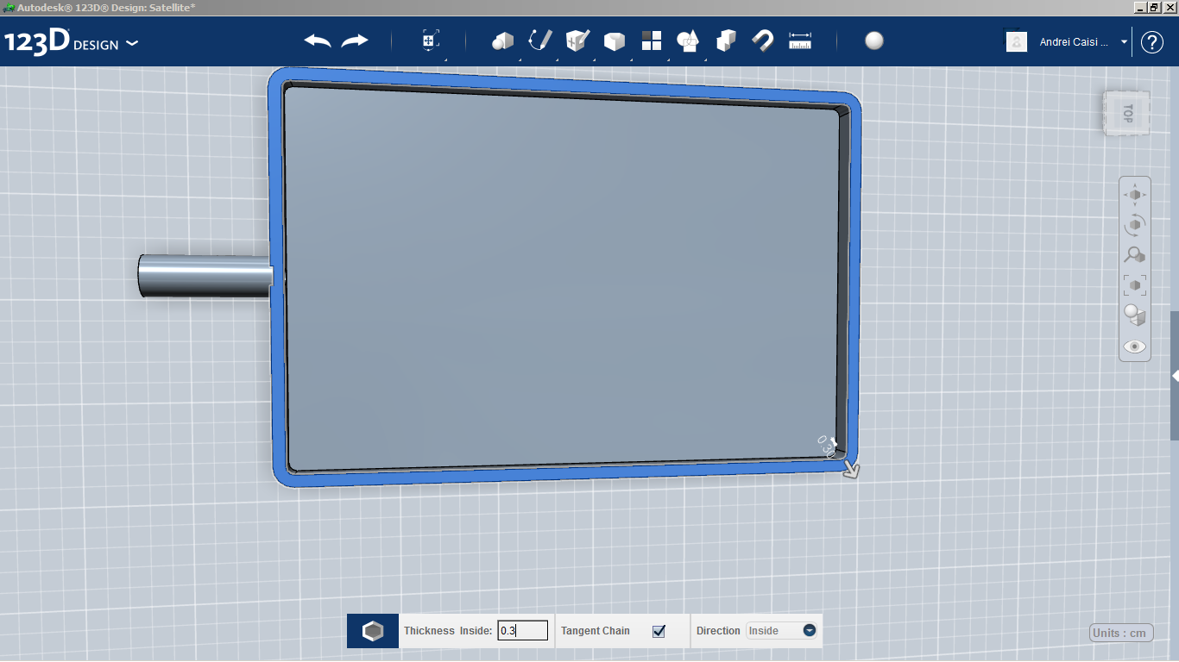Redo the previous action

pyautogui.click(x=355, y=41)
